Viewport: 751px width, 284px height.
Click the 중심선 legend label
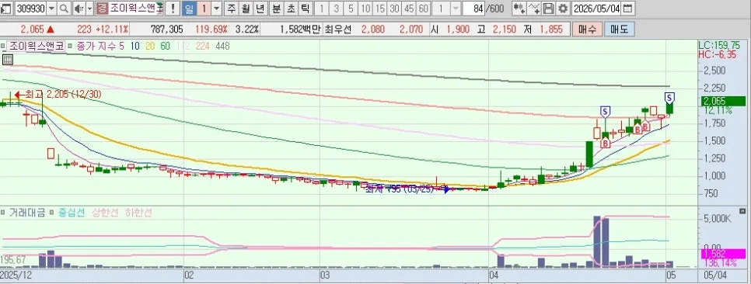72,213
